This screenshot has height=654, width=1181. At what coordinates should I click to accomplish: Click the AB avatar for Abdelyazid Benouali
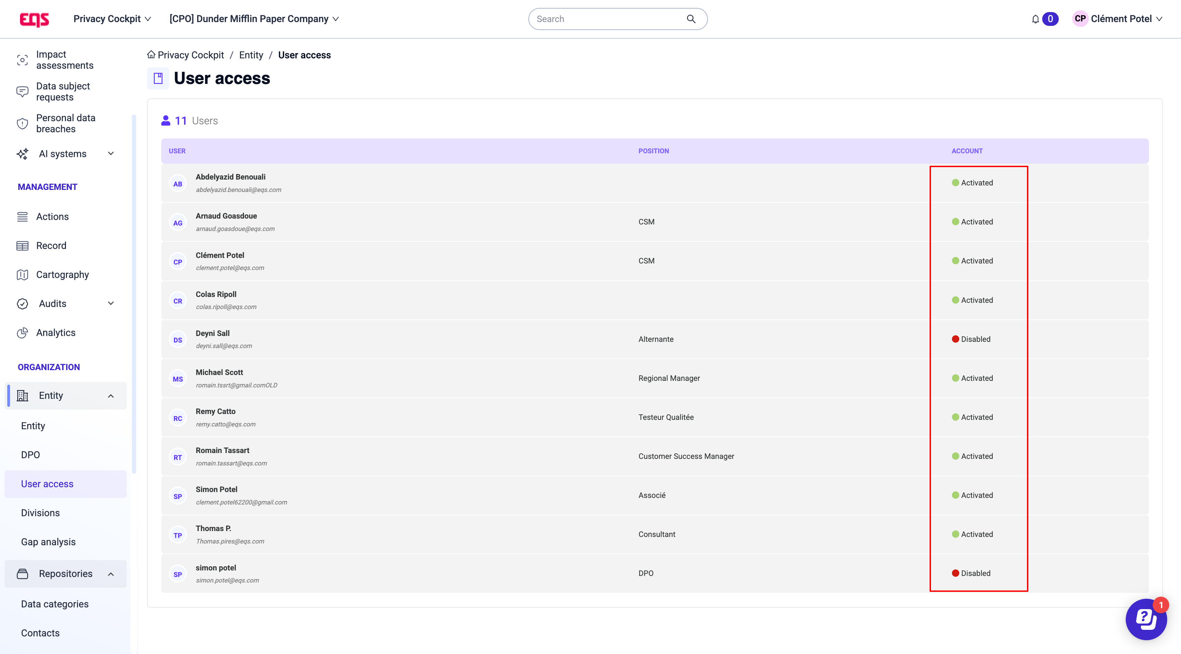click(x=178, y=184)
